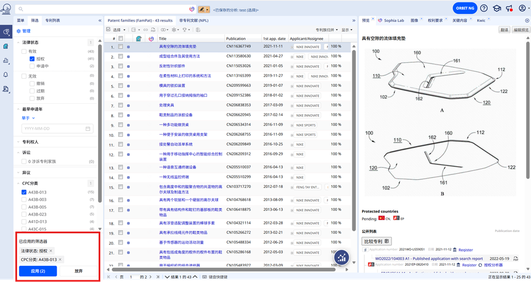Switch to 非专利文献 (NPL) tab
Viewport: 531px width, 282px height.
[x=194, y=21]
